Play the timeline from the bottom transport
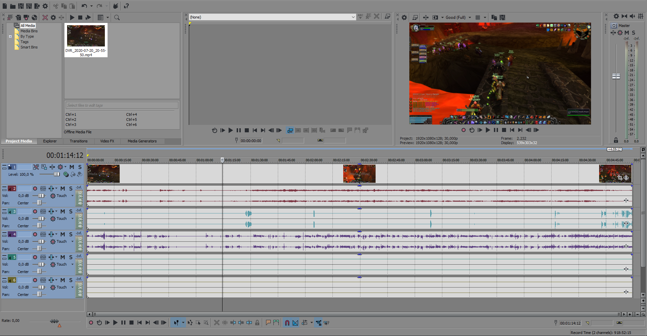This screenshot has height=336, width=647. tap(115, 323)
